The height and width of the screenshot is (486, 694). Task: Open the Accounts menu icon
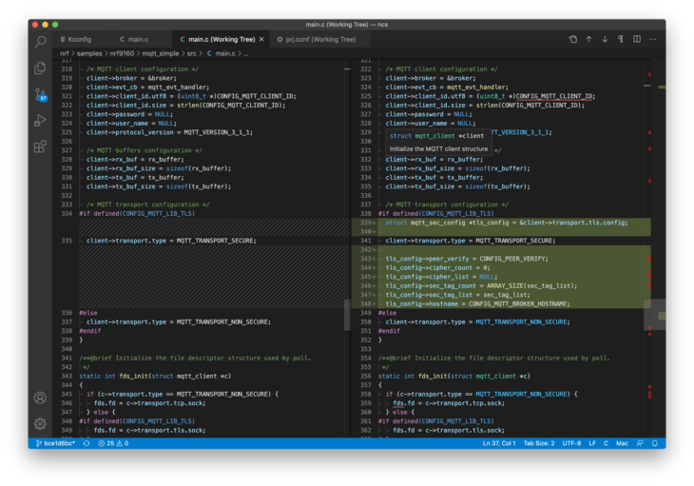click(40, 398)
